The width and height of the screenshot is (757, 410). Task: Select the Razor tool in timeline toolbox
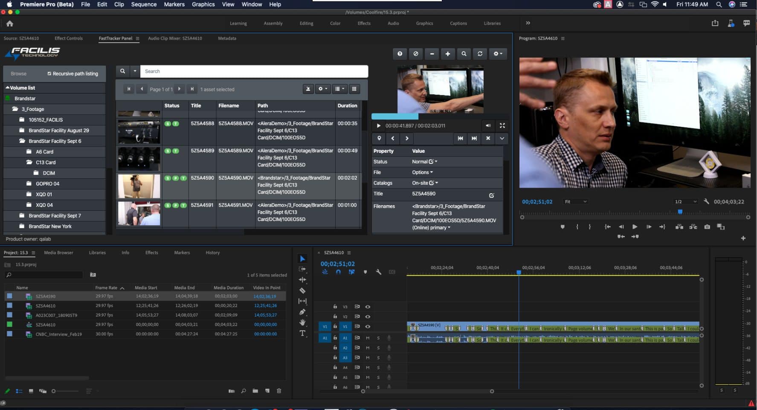302,291
